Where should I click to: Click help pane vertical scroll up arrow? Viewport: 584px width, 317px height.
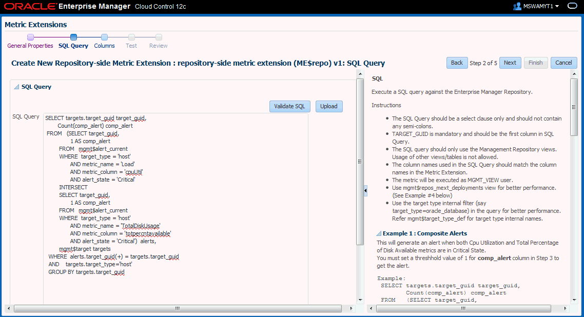coord(574,74)
